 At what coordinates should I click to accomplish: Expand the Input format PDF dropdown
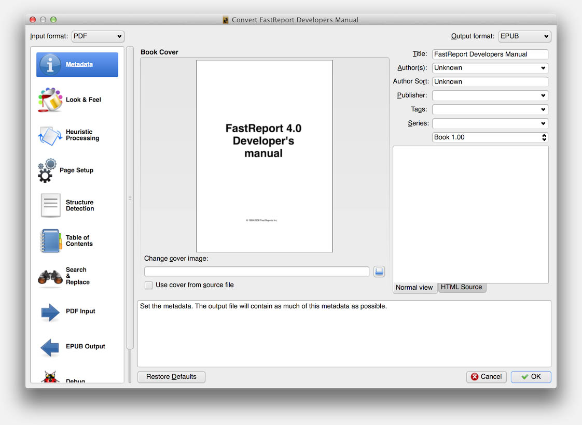(98, 36)
